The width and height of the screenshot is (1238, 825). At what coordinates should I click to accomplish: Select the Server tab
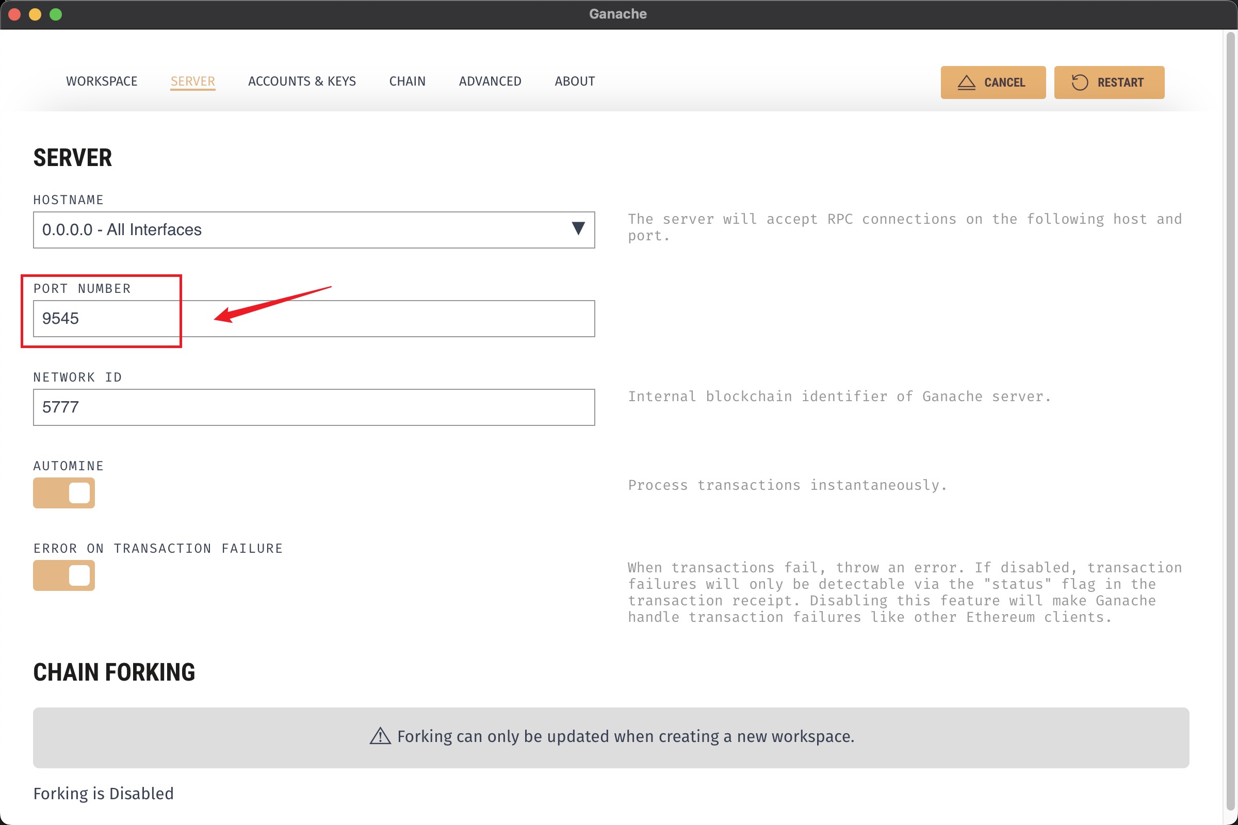[x=192, y=81]
